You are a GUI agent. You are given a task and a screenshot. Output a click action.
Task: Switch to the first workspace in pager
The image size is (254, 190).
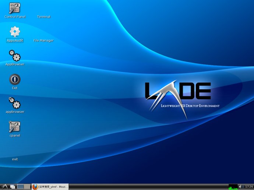[20, 187]
